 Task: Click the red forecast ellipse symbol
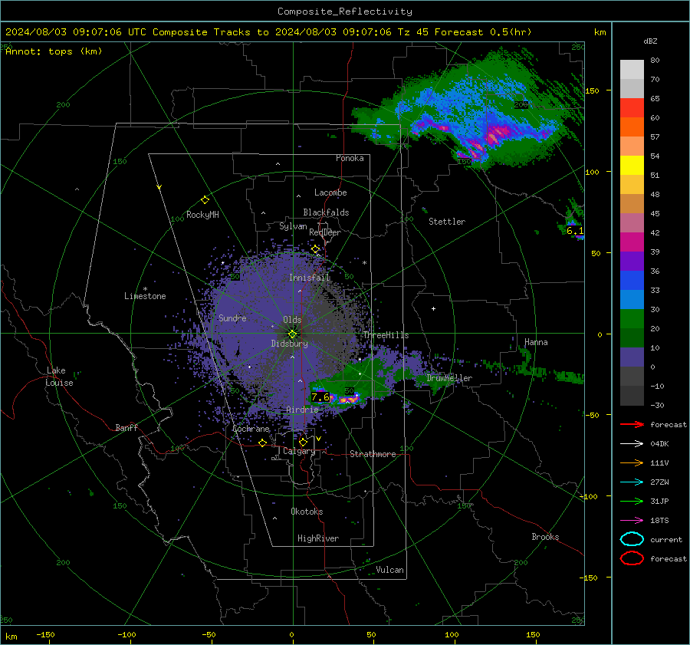click(632, 558)
